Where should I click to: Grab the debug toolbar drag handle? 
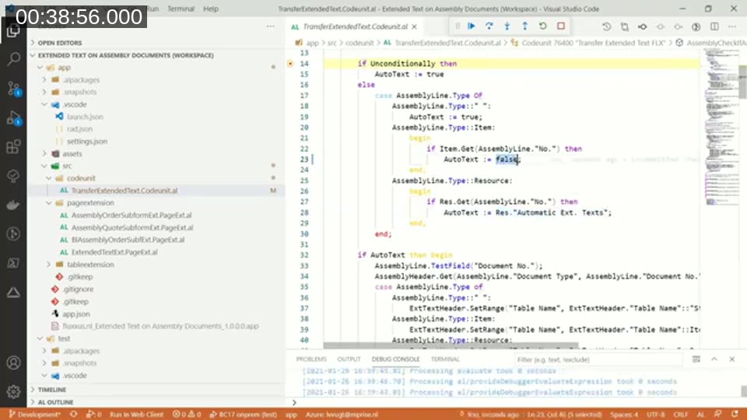(458, 26)
